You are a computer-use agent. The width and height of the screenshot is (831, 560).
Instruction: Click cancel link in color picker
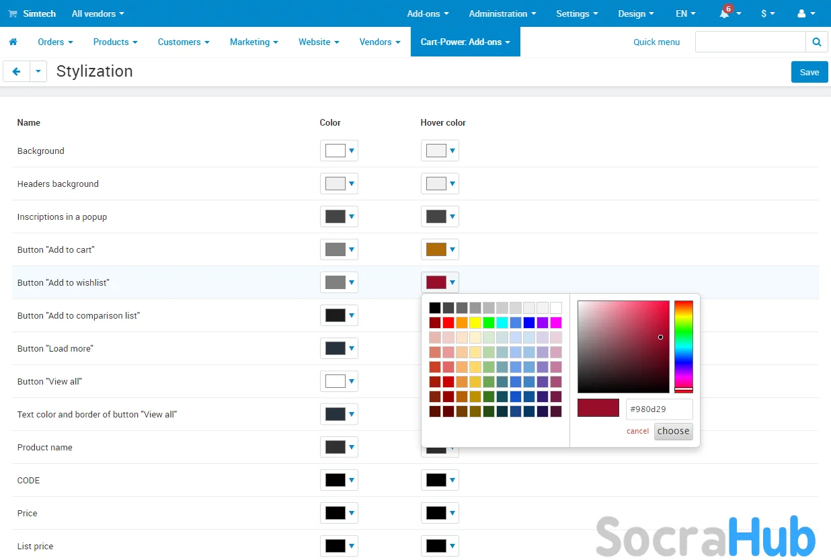tap(637, 431)
